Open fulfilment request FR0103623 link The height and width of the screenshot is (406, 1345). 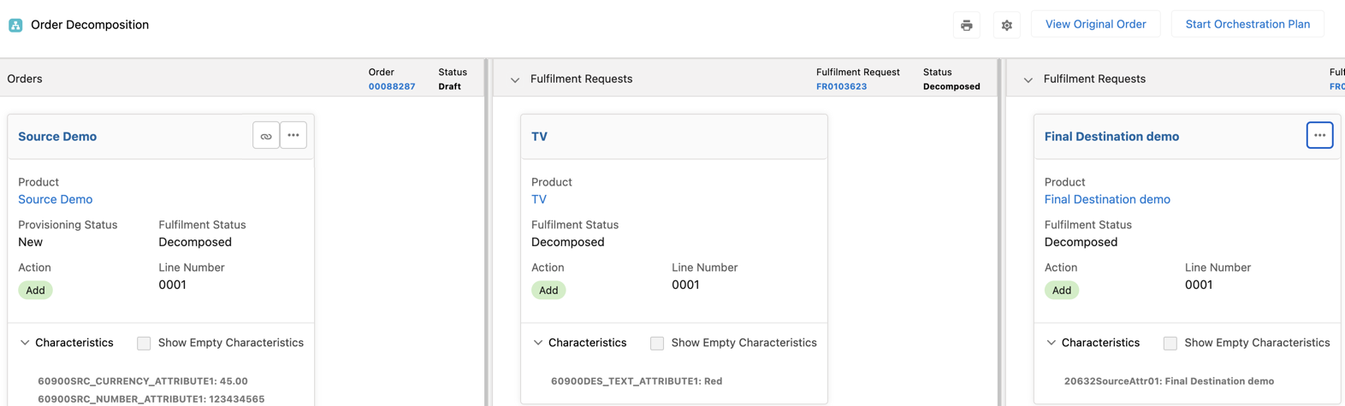pyautogui.click(x=841, y=86)
